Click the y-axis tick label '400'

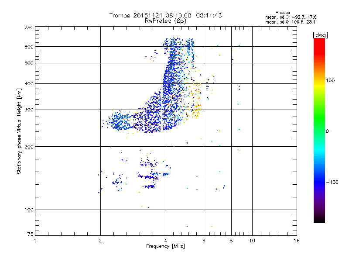pos(29,84)
